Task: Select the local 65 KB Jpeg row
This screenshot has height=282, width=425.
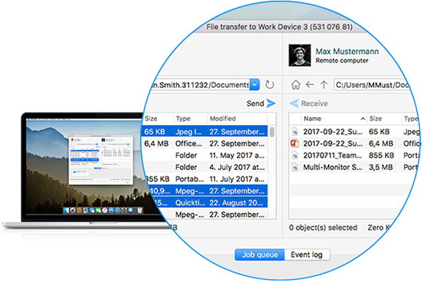Action: [x=205, y=132]
